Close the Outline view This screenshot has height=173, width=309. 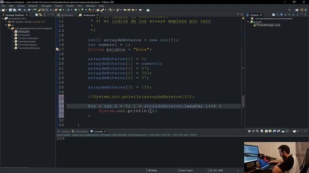coord(261,15)
